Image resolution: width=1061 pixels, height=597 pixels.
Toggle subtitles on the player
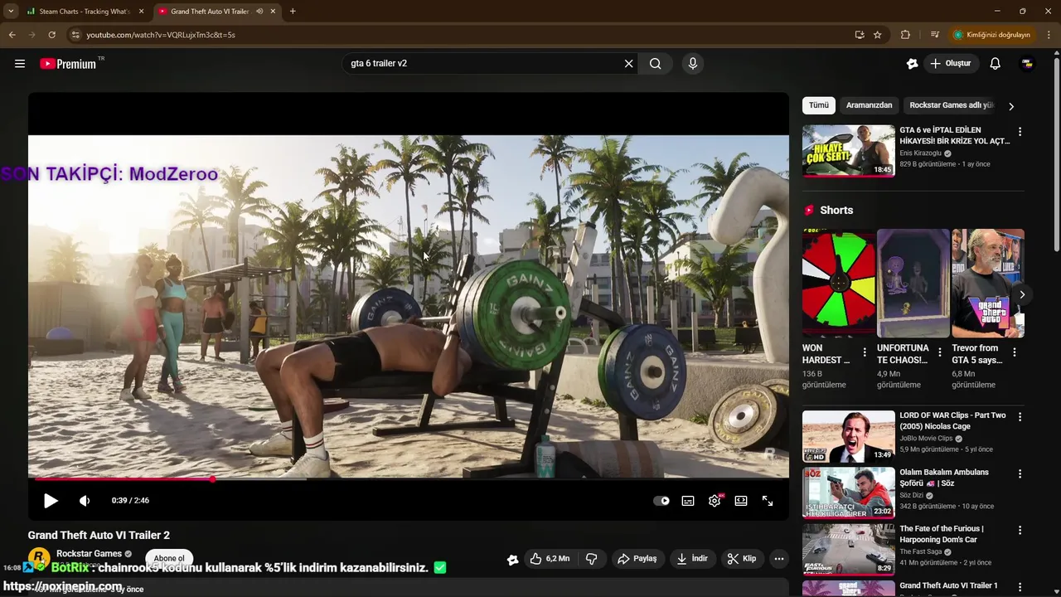point(688,501)
